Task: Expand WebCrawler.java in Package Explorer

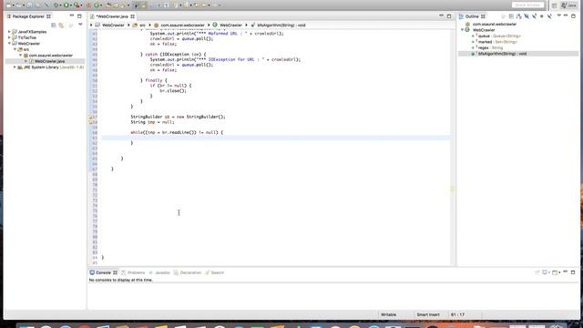Action: (x=26, y=61)
